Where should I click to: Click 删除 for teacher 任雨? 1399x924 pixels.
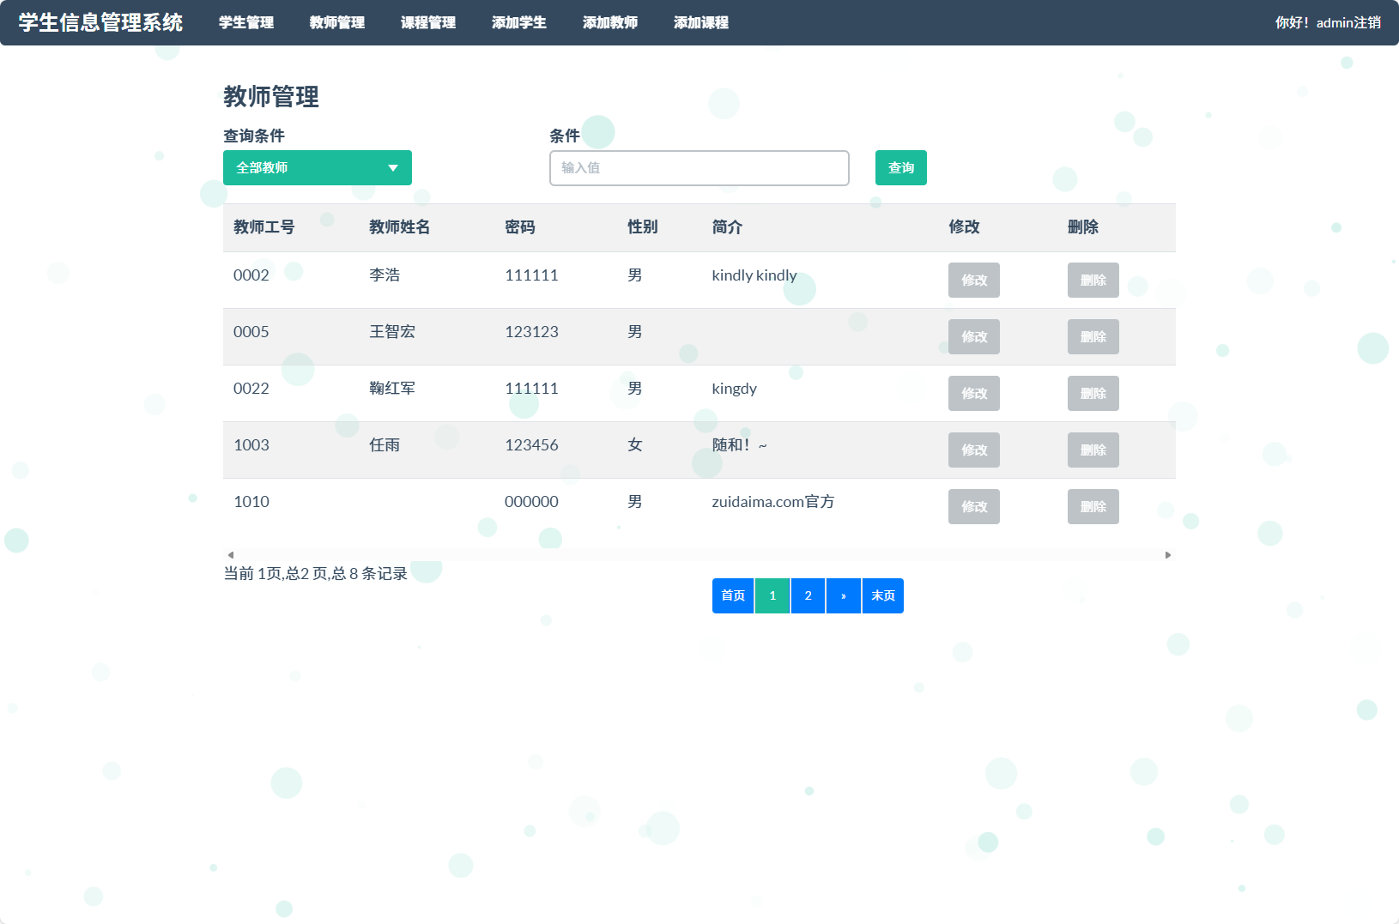1093,450
